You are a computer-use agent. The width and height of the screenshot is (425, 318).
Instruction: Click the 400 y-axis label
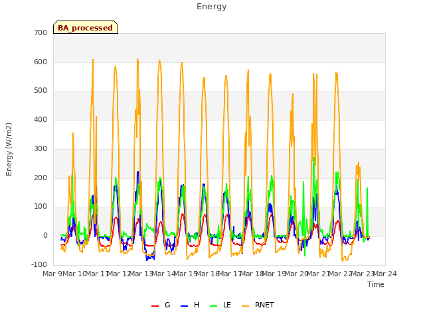(x=41, y=120)
